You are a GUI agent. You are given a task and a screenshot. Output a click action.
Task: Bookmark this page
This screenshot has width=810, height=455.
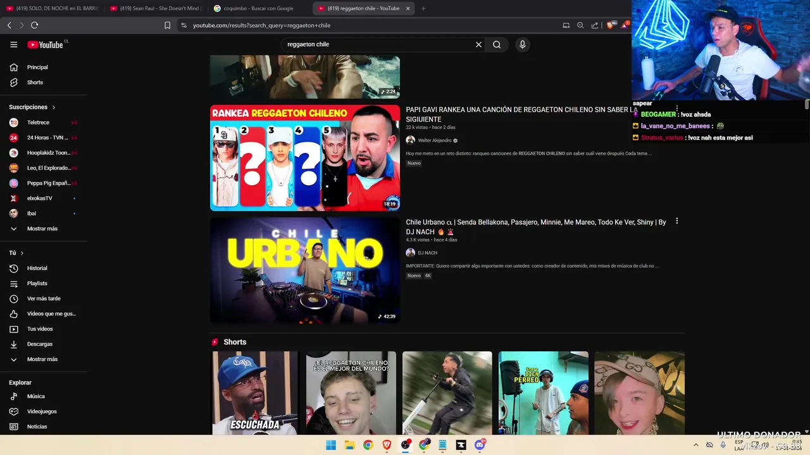click(167, 25)
